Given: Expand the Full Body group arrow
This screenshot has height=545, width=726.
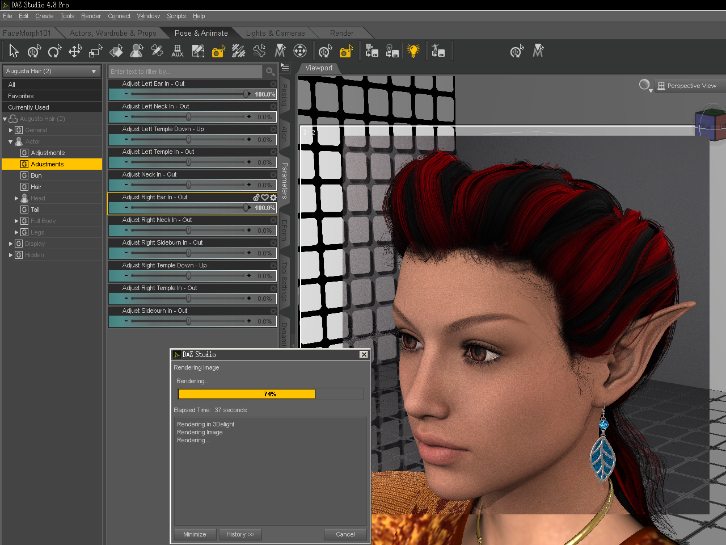Looking at the screenshot, I should 16,221.
